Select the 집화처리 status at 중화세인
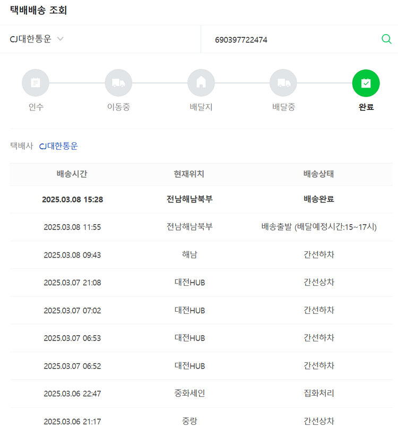This screenshot has height=435, width=398. click(319, 394)
